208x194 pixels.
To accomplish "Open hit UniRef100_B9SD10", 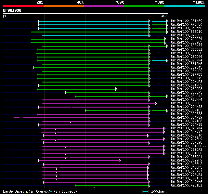I will 187,32.
